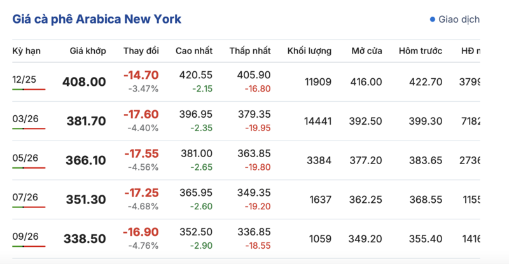
Task: Click the blue dot beside Giao dịch
Action: (433, 20)
